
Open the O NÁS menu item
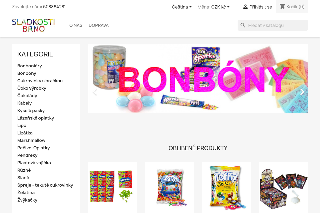[76, 25]
